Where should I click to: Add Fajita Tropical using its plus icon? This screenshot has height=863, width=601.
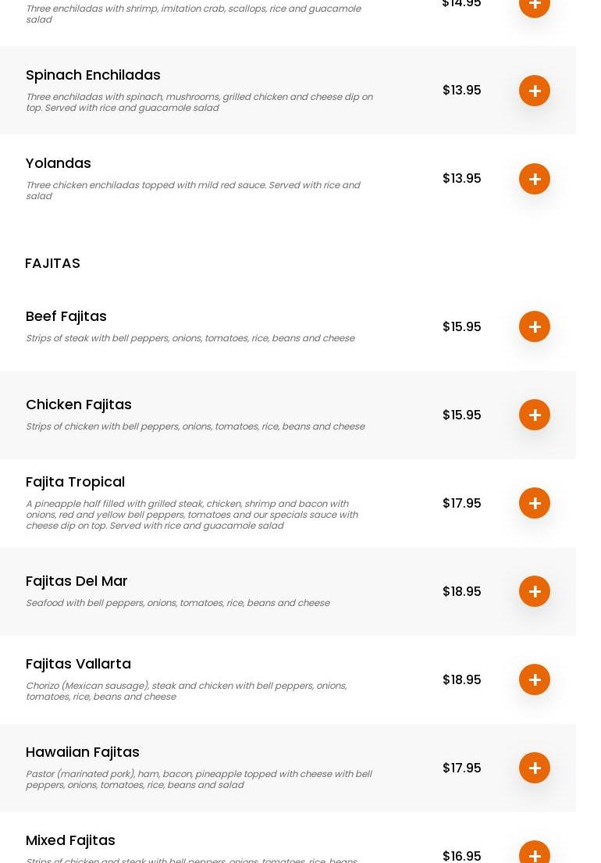click(x=535, y=503)
